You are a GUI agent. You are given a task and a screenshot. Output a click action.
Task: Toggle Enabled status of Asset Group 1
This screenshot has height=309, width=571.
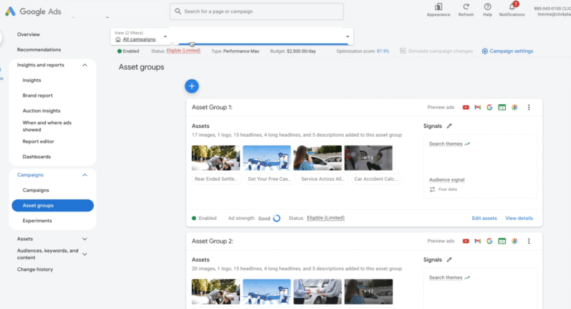(204, 218)
